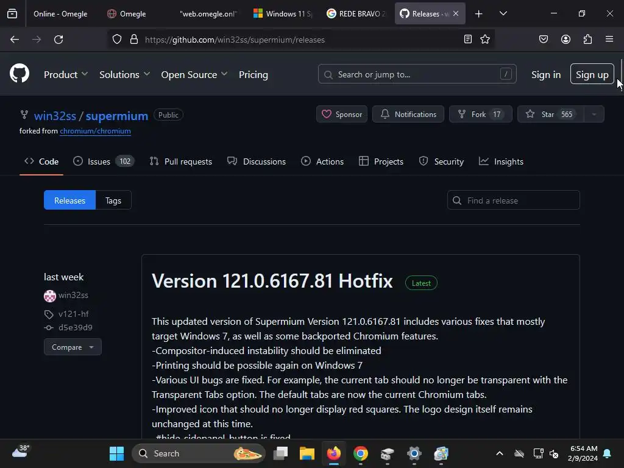The width and height of the screenshot is (624, 468).
Task: Open the shield tracking protection icon
Action: click(116, 40)
